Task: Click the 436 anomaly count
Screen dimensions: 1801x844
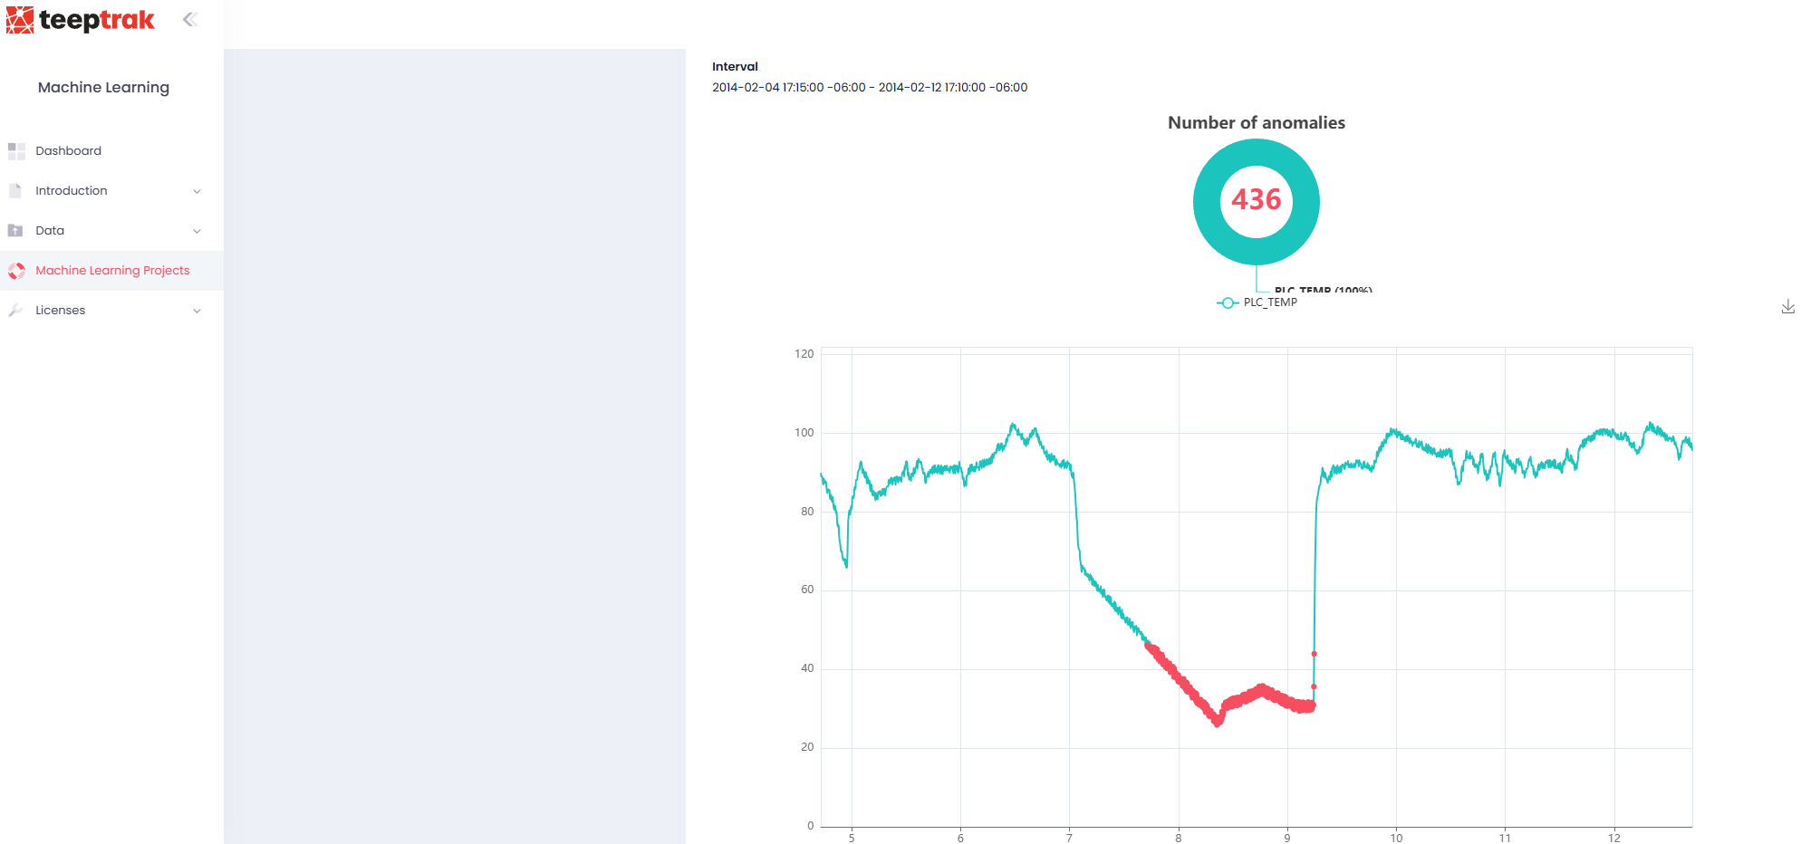Action: point(1256,201)
